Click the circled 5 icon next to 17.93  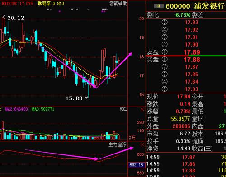pyautogui.click(x=165, y=22)
